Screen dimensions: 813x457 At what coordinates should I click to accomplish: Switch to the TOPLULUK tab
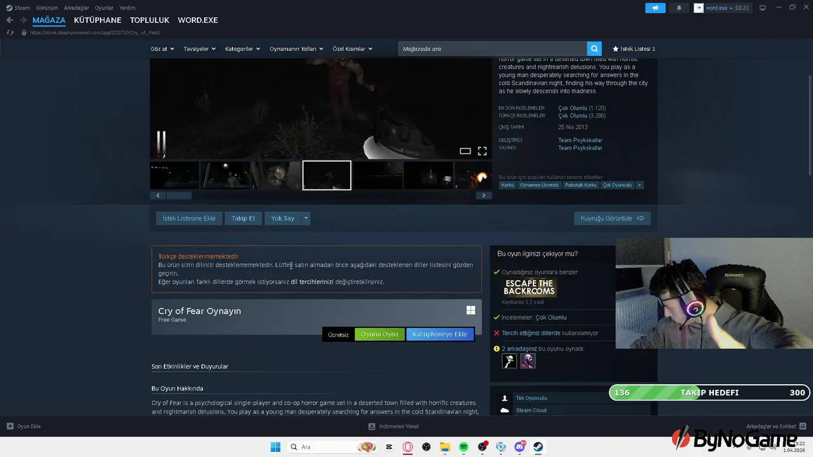click(150, 20)
